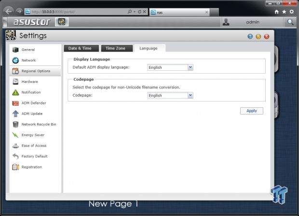Switch to the Time Zone tab

pyautogui.click(x=117, y=48)
